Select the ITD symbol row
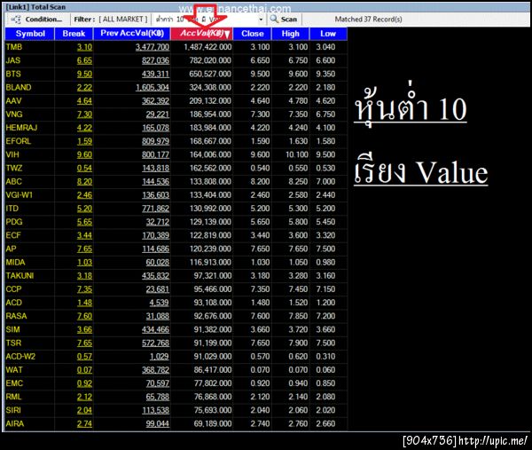Screen dimensions: 532x450 click(176, 209)
